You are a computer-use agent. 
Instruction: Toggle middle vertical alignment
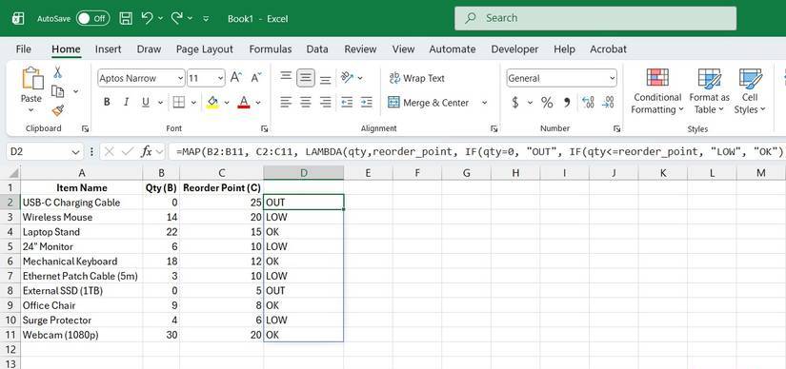pyautogui.click(x=305, y=78)
